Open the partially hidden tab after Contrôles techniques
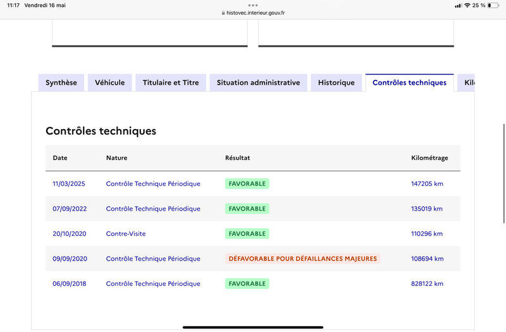The image size is (506, 332). click(x=467, y=83)
